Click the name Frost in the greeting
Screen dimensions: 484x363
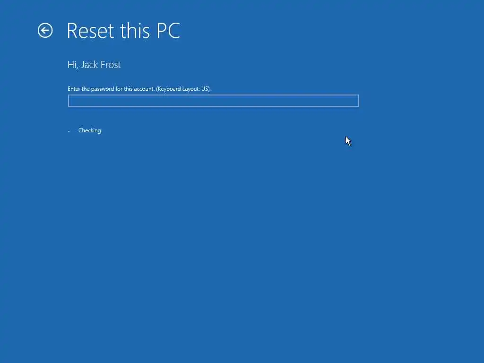point(111,65)
